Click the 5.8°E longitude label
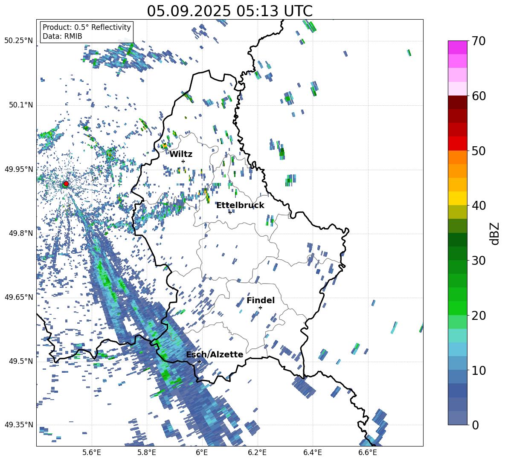 pos(147,452)
